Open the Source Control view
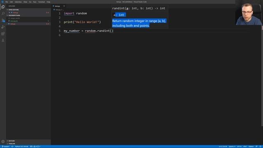 pos(3,20)
